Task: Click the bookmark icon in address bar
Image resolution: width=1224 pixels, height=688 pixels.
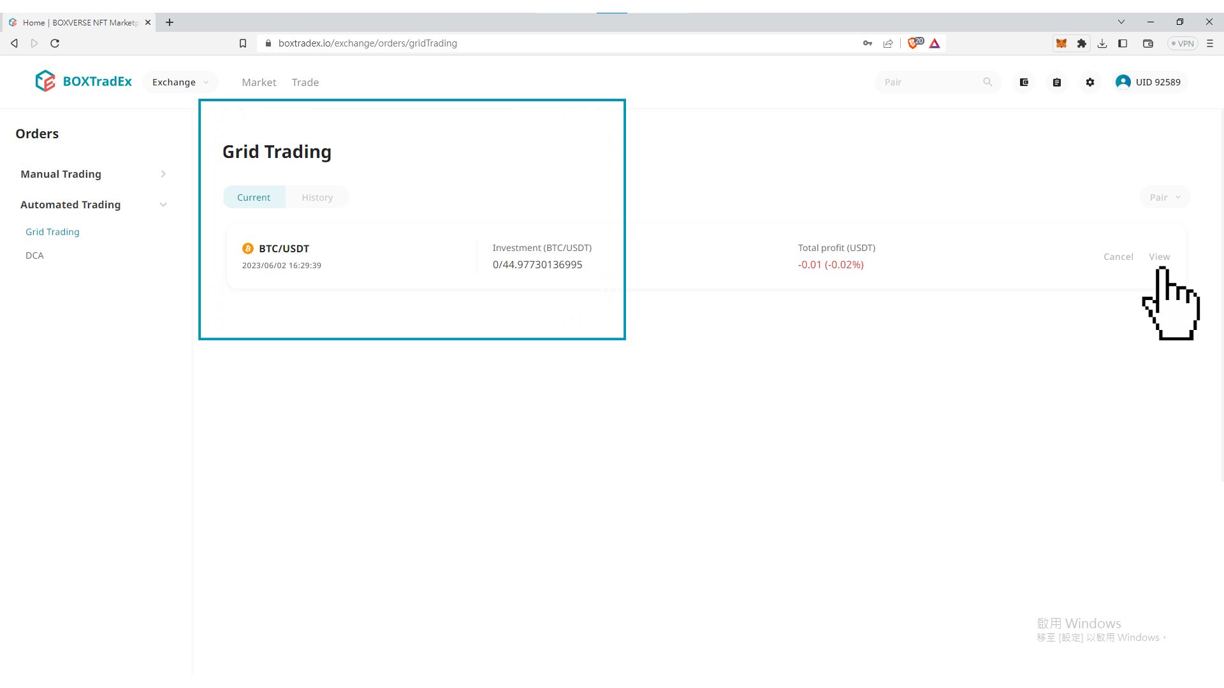Action: 243,43
